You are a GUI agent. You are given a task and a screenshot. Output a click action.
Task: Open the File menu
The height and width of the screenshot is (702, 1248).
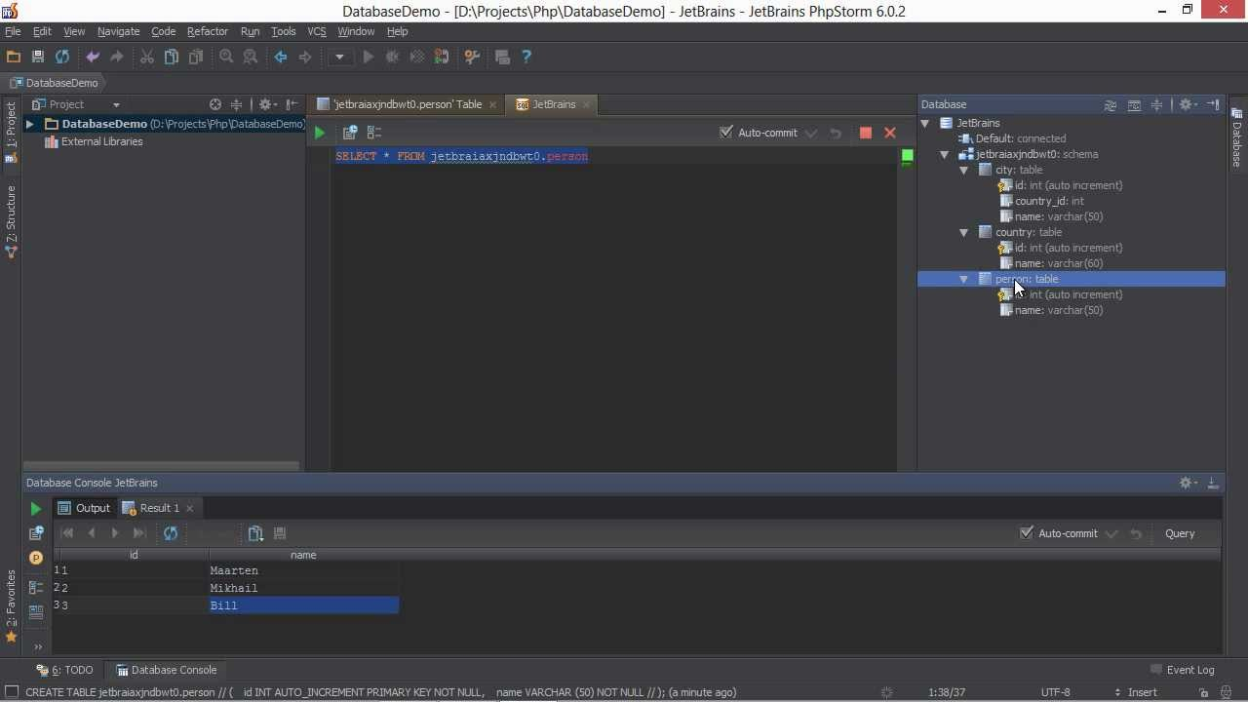(x=13, y=31)
